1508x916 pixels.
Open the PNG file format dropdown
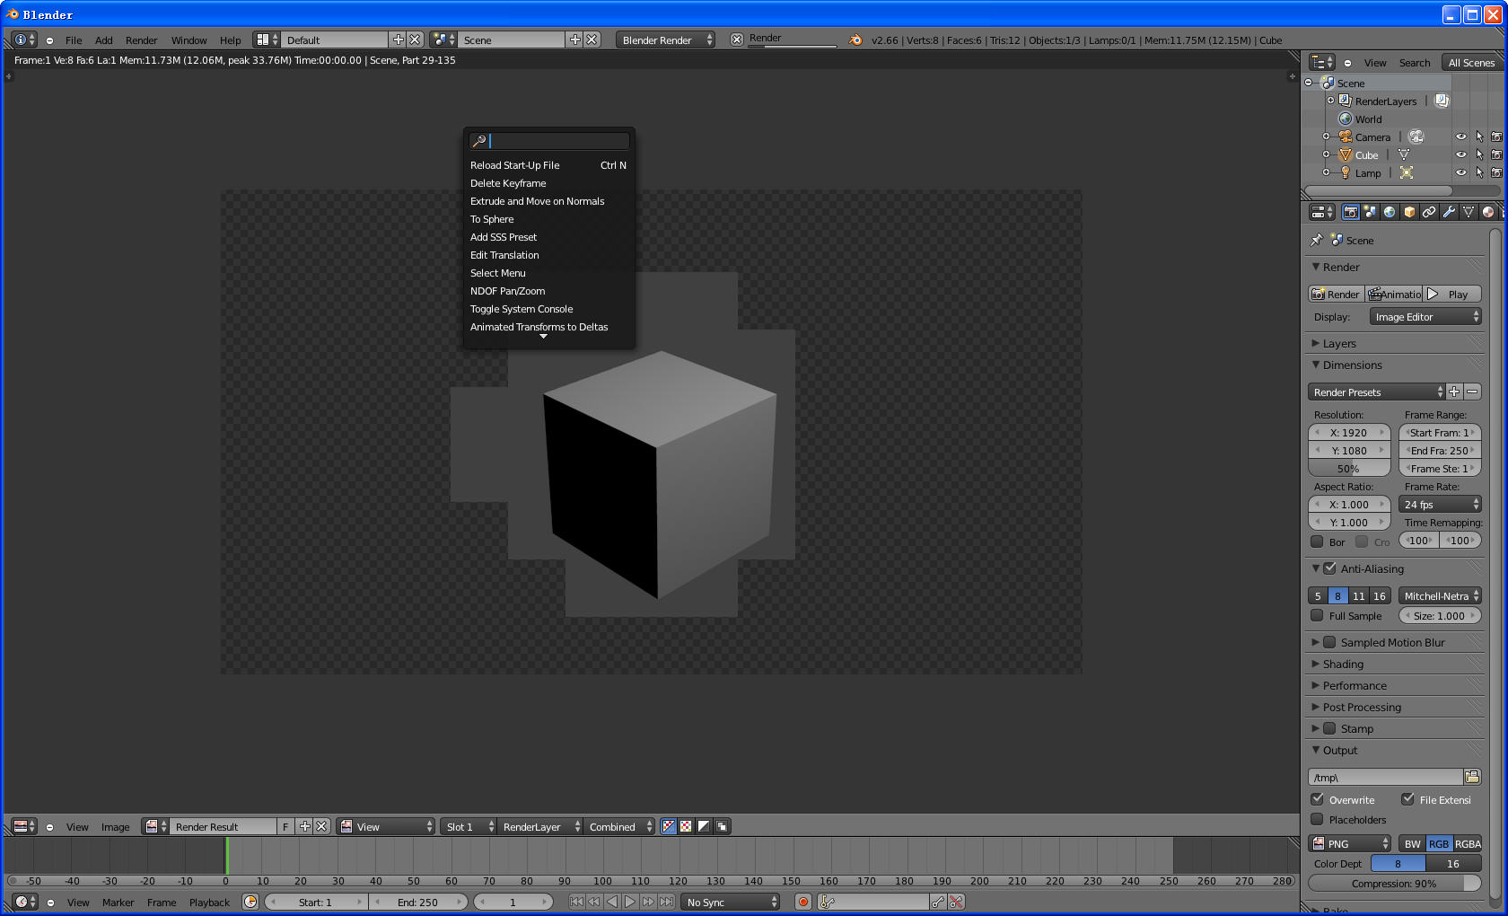[1350, 843]
